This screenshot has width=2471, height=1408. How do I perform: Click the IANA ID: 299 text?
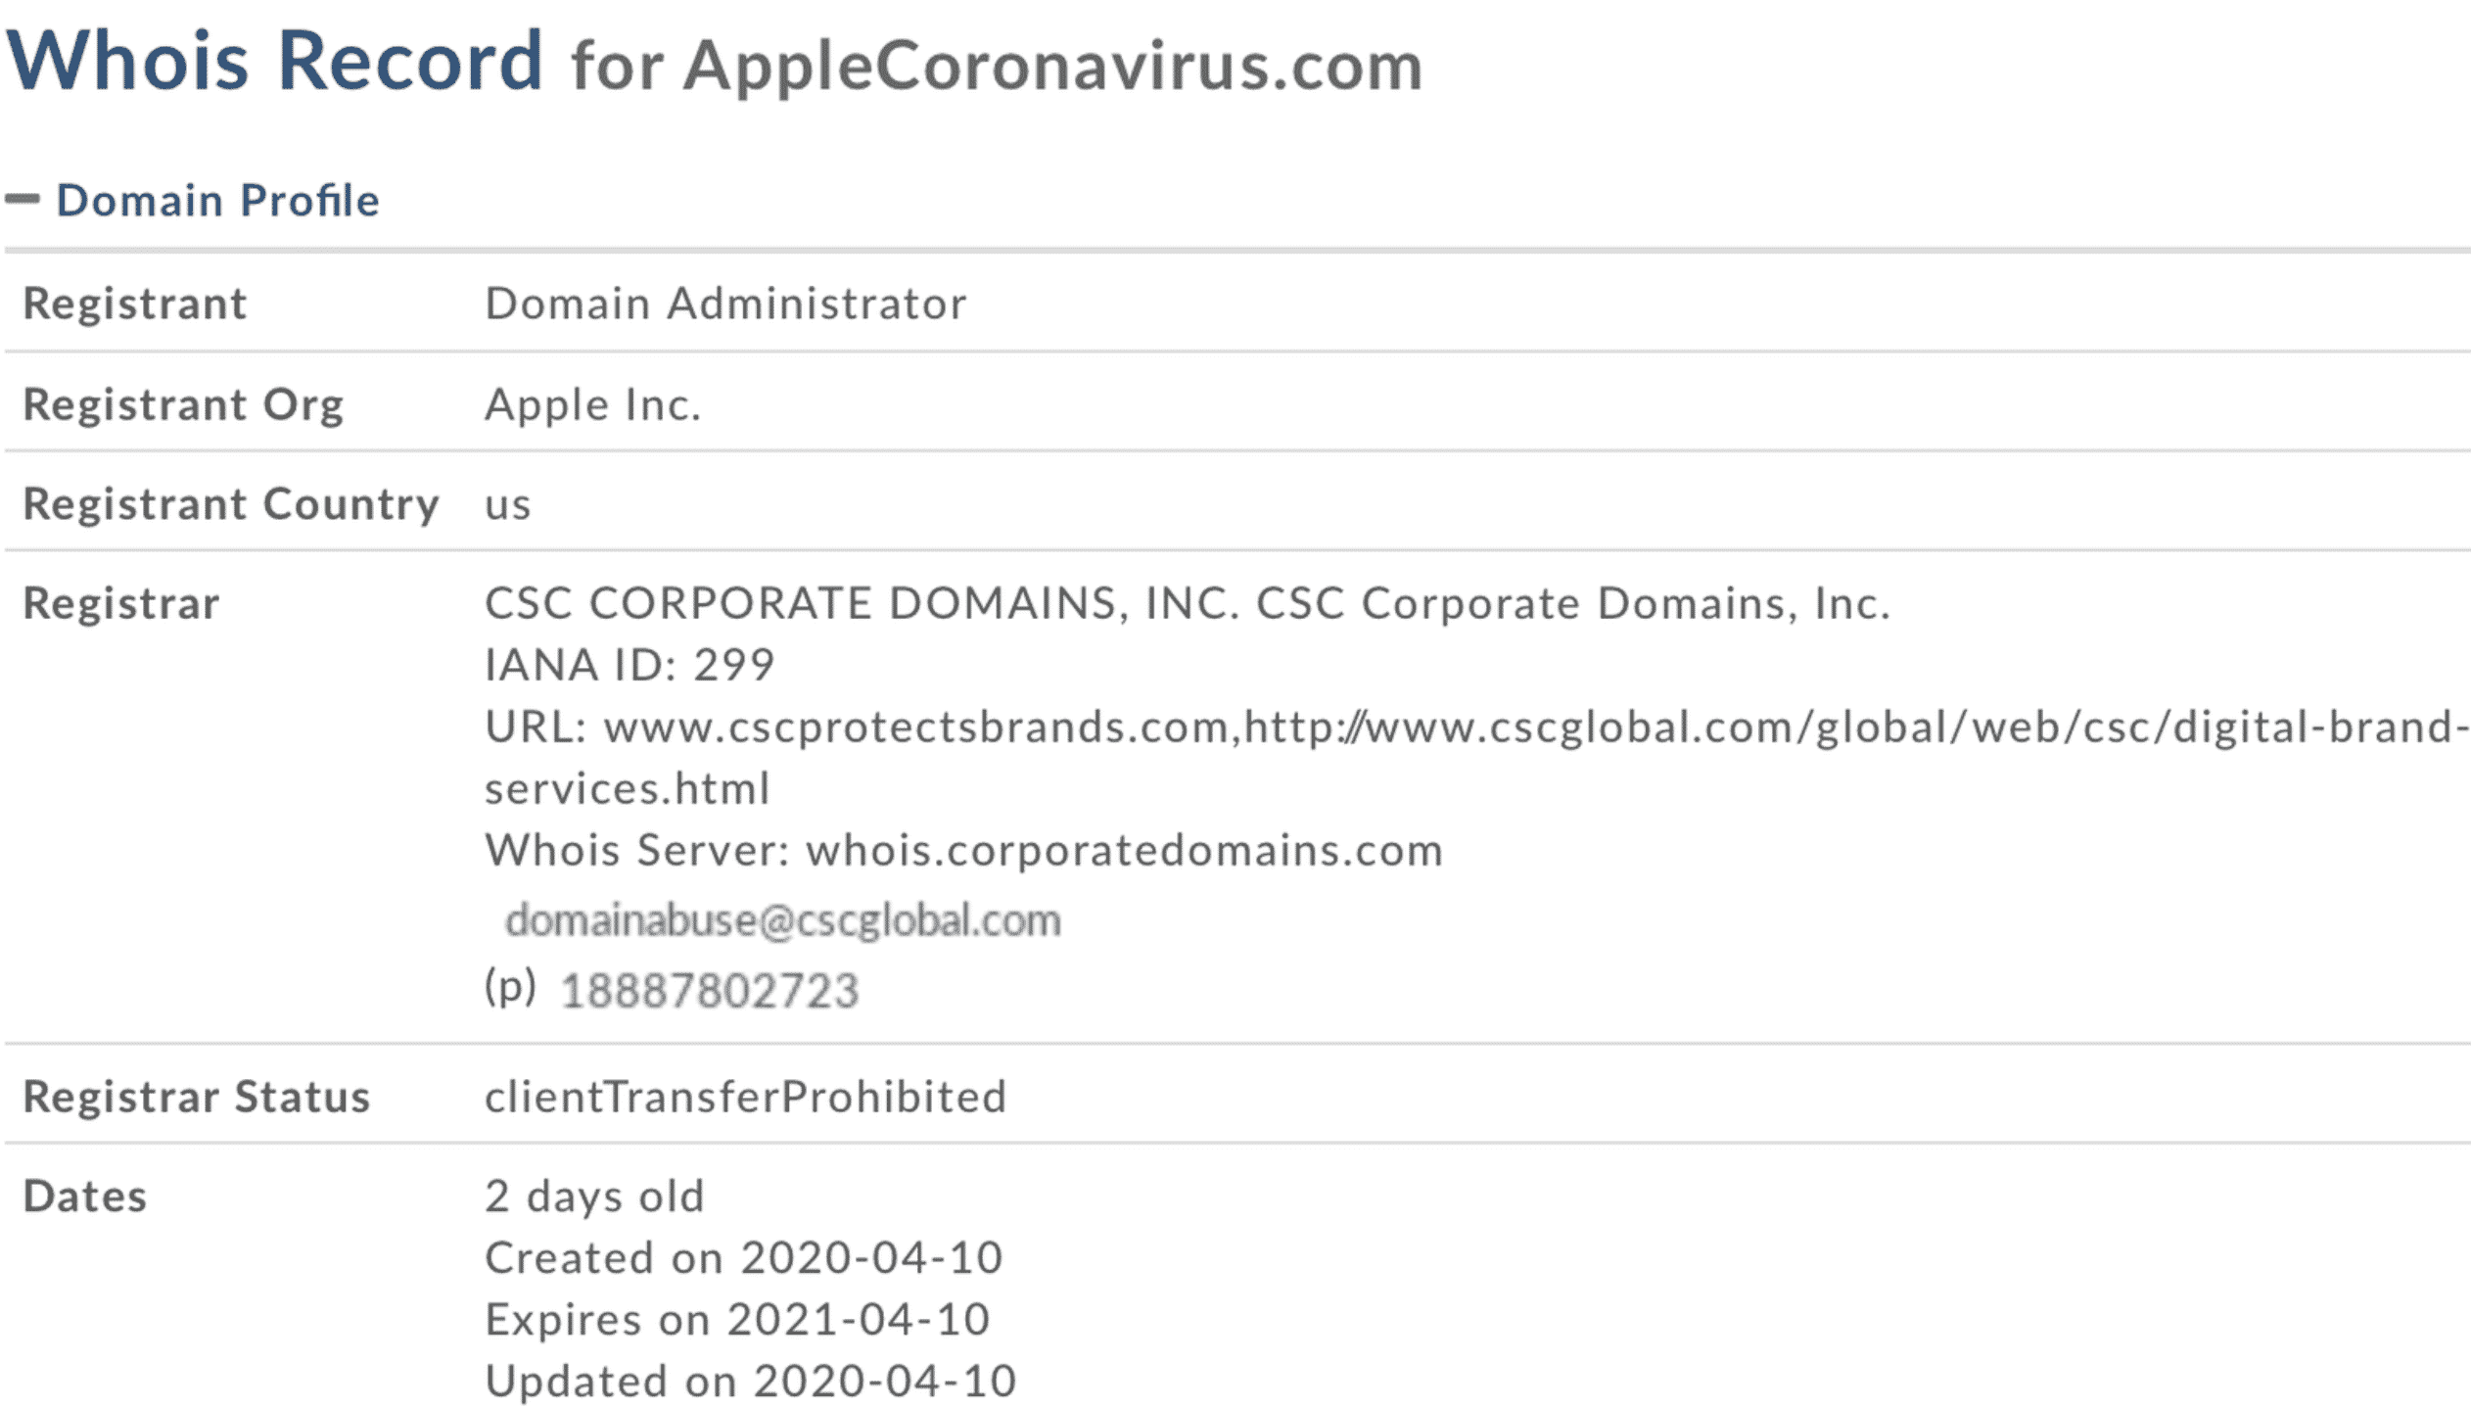629,665
